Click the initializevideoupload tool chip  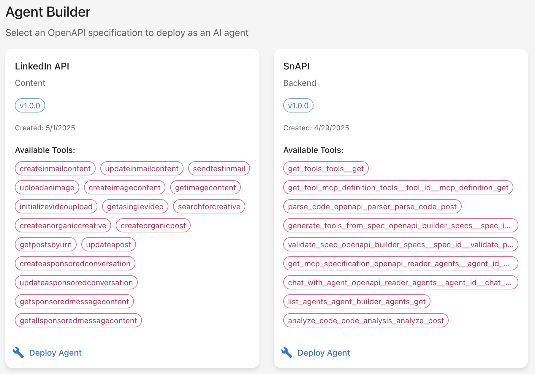pyautogui.click(x=56, y=207)
